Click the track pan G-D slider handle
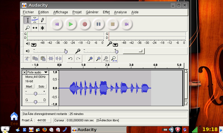Image resolution: width=223 pixels, height=133 pixels. (35, 102)
